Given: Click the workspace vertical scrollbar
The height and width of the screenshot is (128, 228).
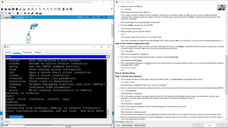Looking at the screenshot, I should [113, 31].
